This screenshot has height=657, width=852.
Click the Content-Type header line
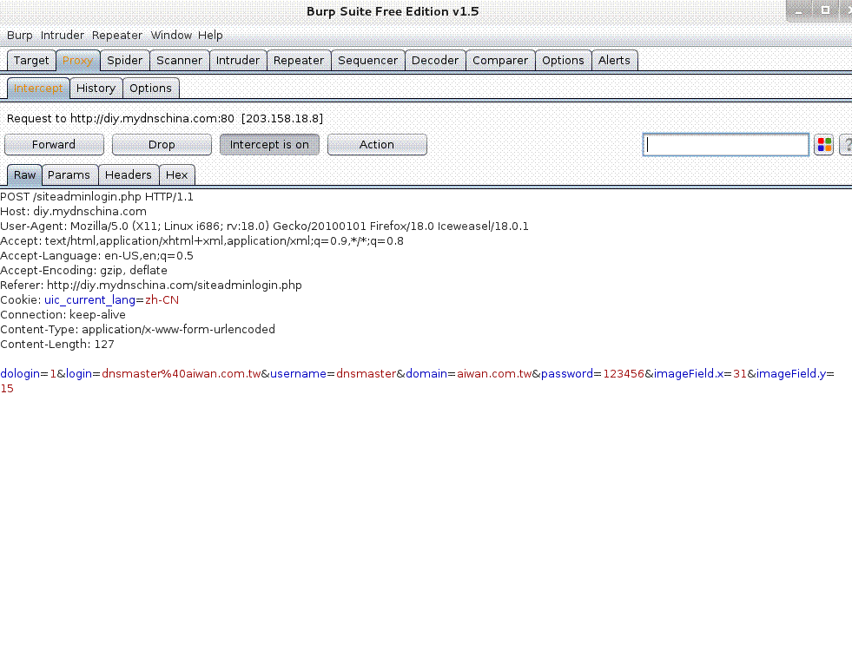click(137, 329)
